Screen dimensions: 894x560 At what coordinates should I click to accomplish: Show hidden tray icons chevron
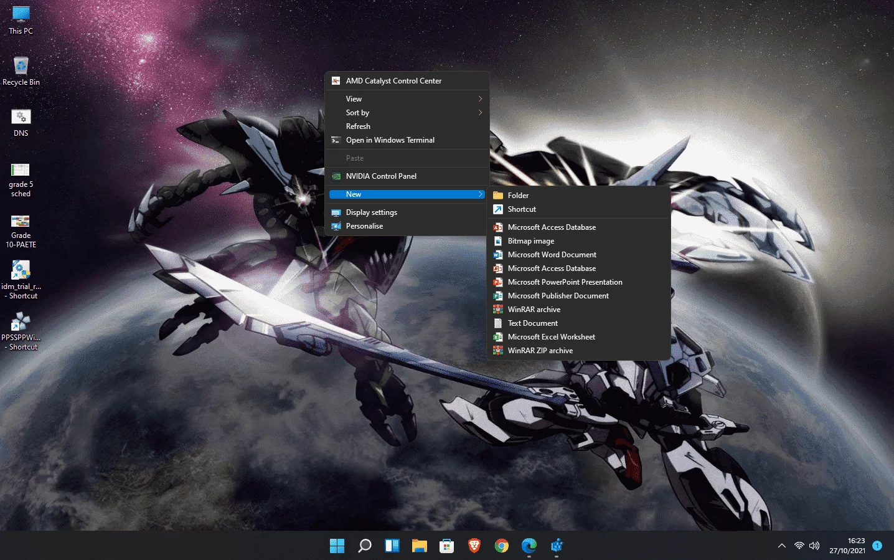[x=782, y=546]
